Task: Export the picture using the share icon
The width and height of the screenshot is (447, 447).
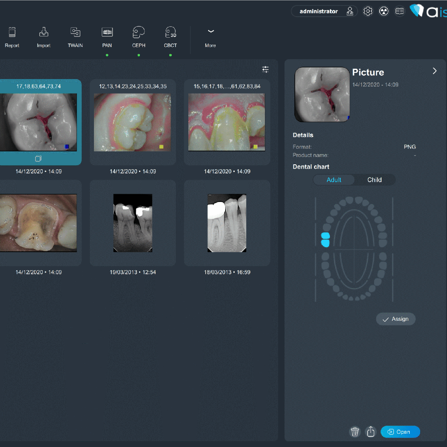Action: click(370, 432)
